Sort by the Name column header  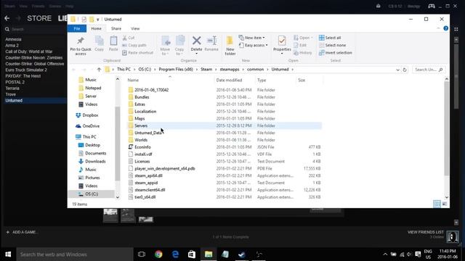[133, 80]
